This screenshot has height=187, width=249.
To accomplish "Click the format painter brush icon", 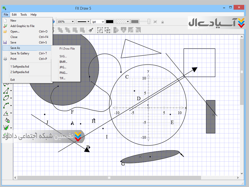I will coord(91,30).
